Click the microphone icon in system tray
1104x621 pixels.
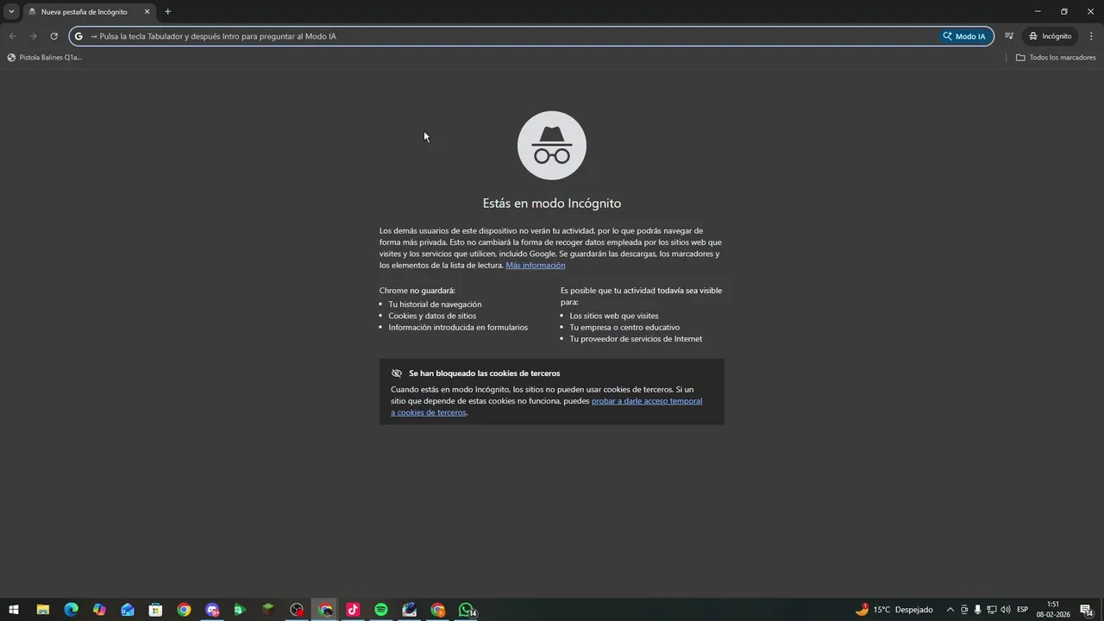point(977,610)
